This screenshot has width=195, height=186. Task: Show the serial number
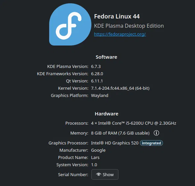105,174
